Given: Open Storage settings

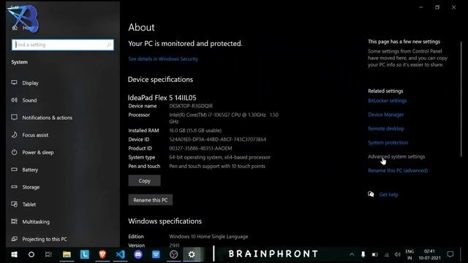Looking at the screenshot, I should click(x=31, y=187).
